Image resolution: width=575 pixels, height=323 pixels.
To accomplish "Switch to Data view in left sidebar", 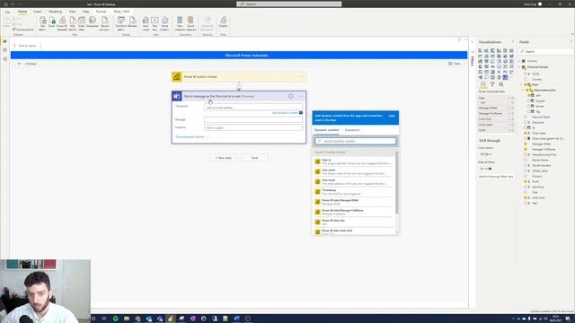I will click(x=4, y=50).
